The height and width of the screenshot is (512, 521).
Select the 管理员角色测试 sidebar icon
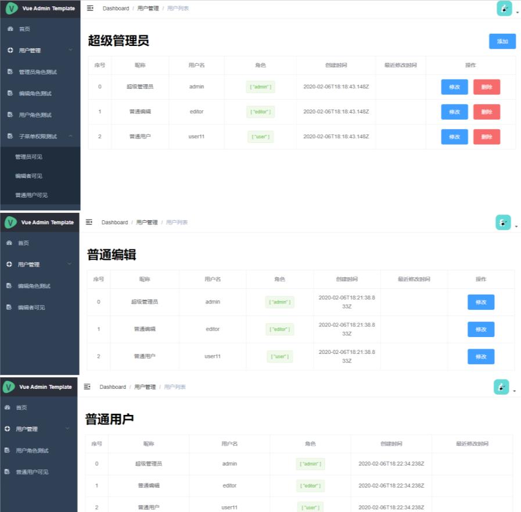pyautogui.click(x=10, y=71)
